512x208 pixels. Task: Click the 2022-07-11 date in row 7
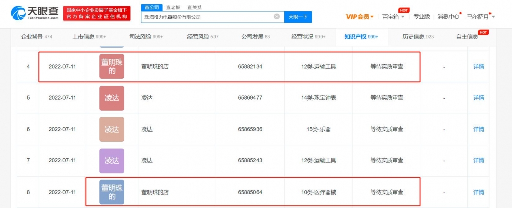(62, 160)
